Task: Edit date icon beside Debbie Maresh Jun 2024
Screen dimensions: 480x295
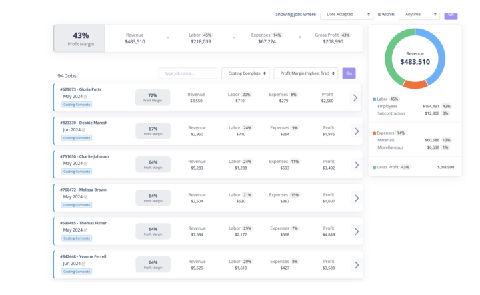Action: pyautogui.click(x=83, y=130)
